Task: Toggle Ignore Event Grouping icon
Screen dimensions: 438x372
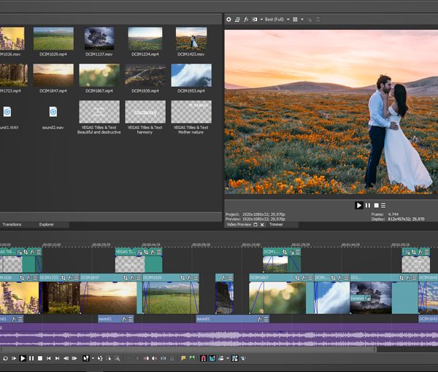Action: coord(243,358)
